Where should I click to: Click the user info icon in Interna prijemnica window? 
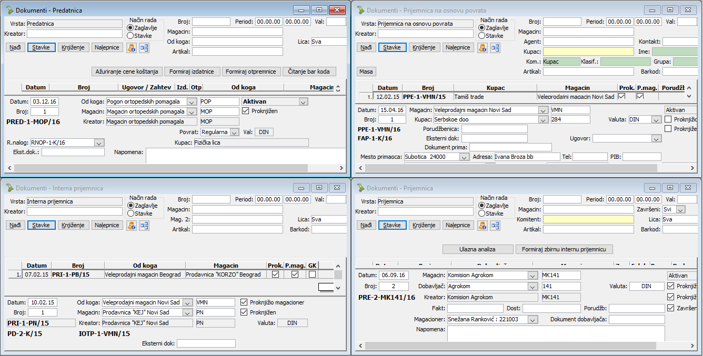click(131, 225)
